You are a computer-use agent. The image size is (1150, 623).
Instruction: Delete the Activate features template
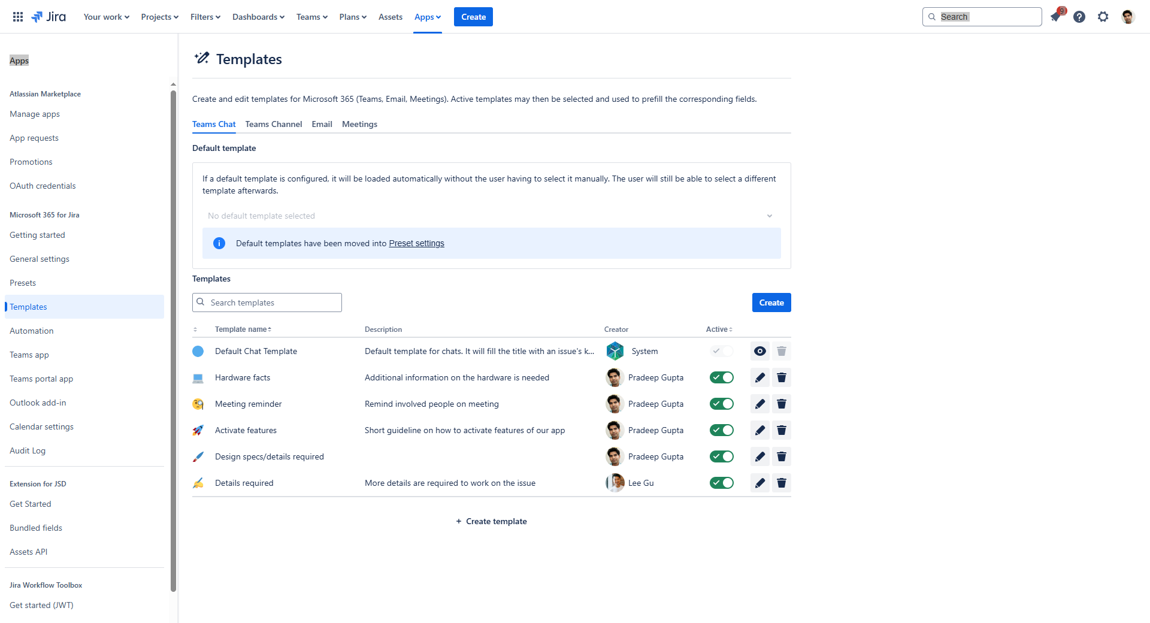click(x=782, y=430)
